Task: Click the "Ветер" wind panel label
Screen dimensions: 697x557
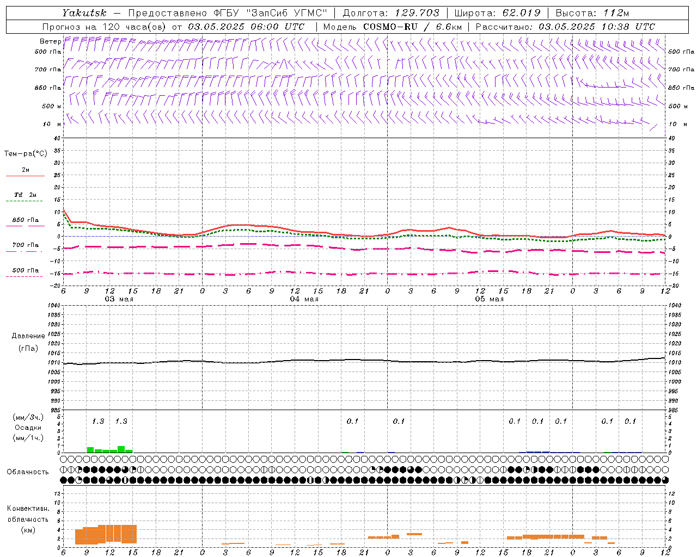Action: coord(51,41)
